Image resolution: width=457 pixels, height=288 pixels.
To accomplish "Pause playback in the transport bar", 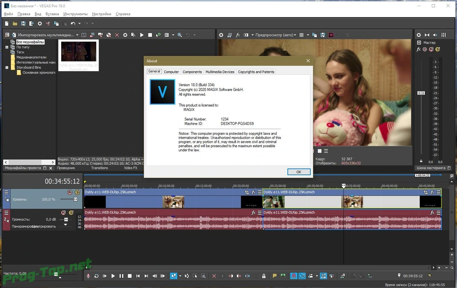I will point(121,276).
